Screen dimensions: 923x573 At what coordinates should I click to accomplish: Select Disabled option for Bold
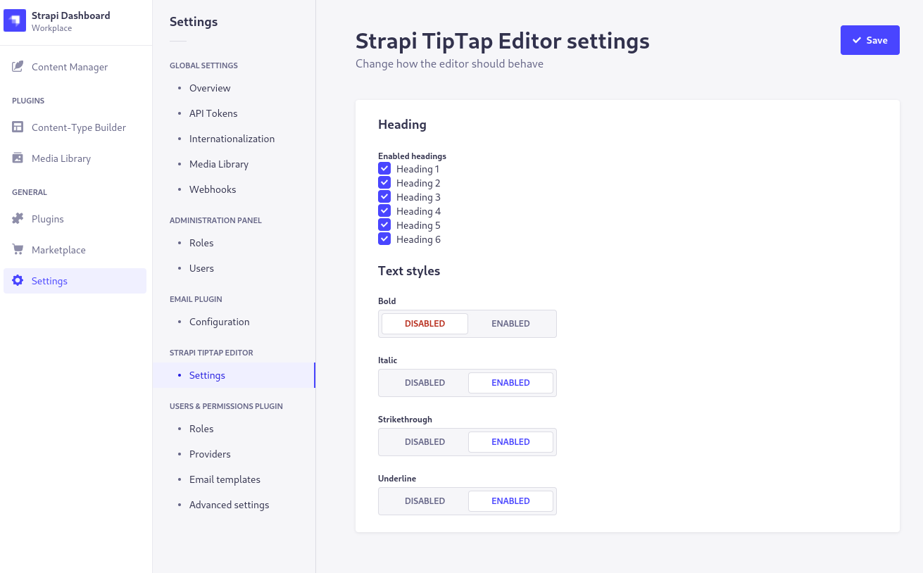coord(425,324)
